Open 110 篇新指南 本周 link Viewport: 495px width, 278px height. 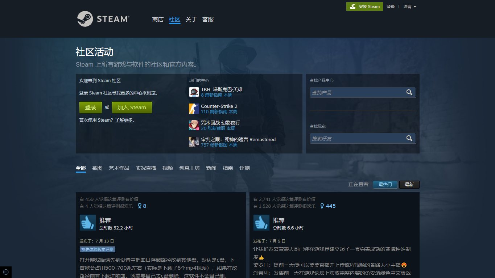pos(219,112)
